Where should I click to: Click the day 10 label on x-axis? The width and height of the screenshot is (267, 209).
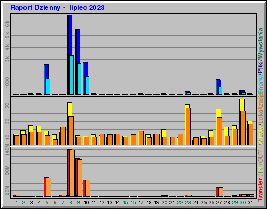86,203
